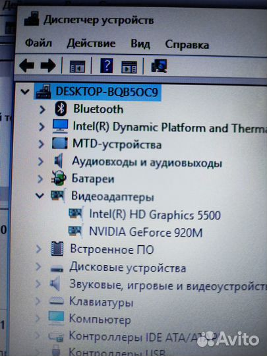Expand the Клавиатуры category

(x=38, y=301)
